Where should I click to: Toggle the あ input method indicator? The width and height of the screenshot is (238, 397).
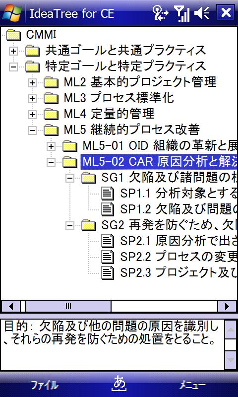(x=119, y=383)
